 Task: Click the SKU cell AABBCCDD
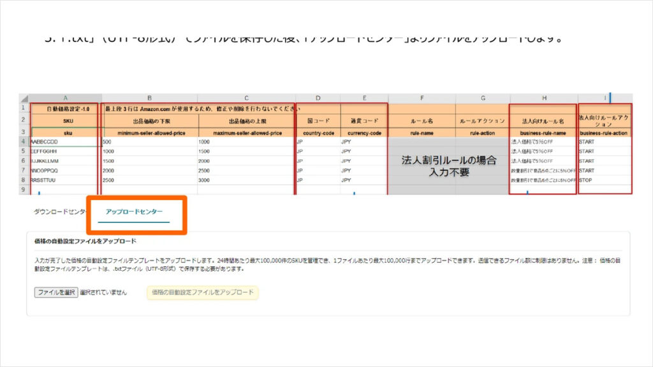66,142
